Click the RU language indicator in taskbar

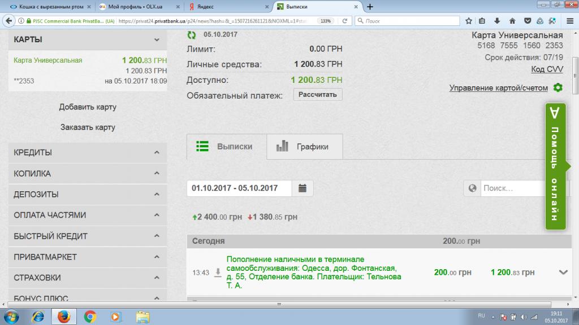[x=481, y=316]
